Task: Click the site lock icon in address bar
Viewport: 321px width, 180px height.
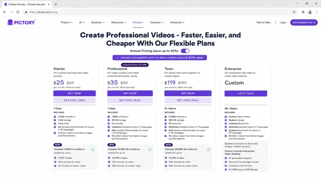Action: (26, 12)
